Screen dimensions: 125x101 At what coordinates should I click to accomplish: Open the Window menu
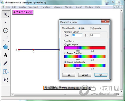click(89, 7)
